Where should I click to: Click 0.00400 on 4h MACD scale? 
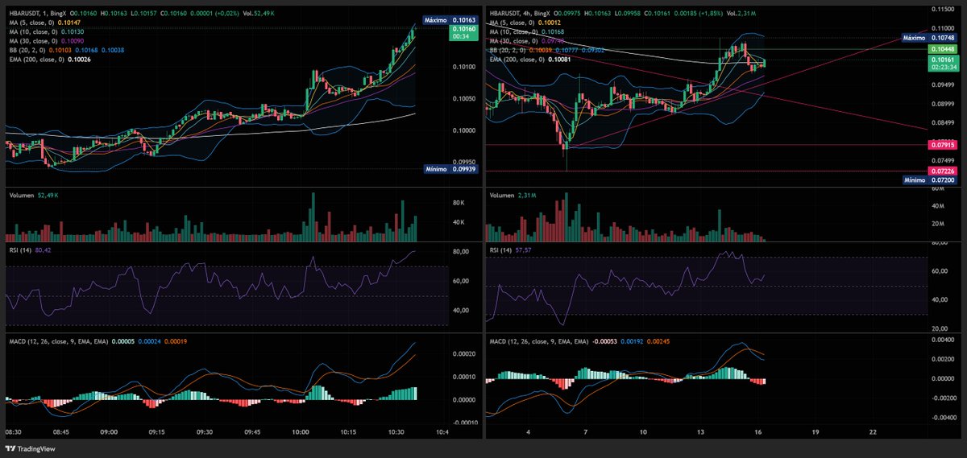tap(944, 340)
